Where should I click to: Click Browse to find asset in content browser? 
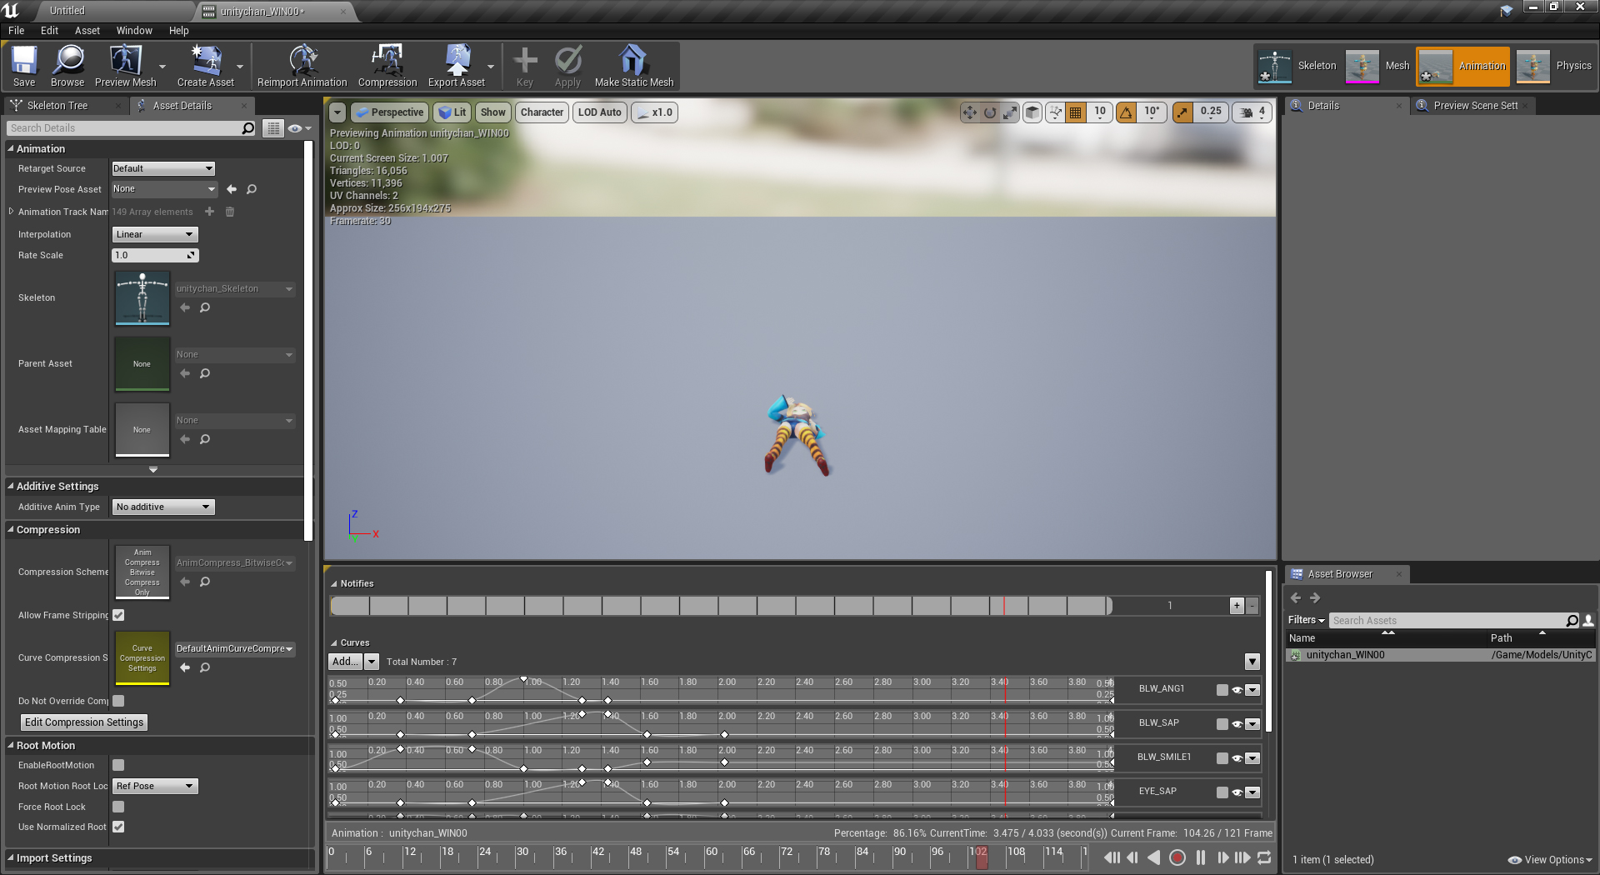click(67, 66)
